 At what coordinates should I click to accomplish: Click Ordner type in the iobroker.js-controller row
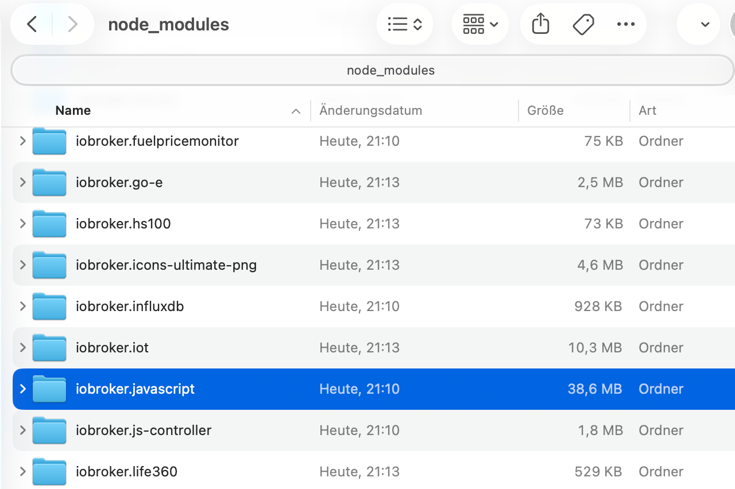click(661, 430)
